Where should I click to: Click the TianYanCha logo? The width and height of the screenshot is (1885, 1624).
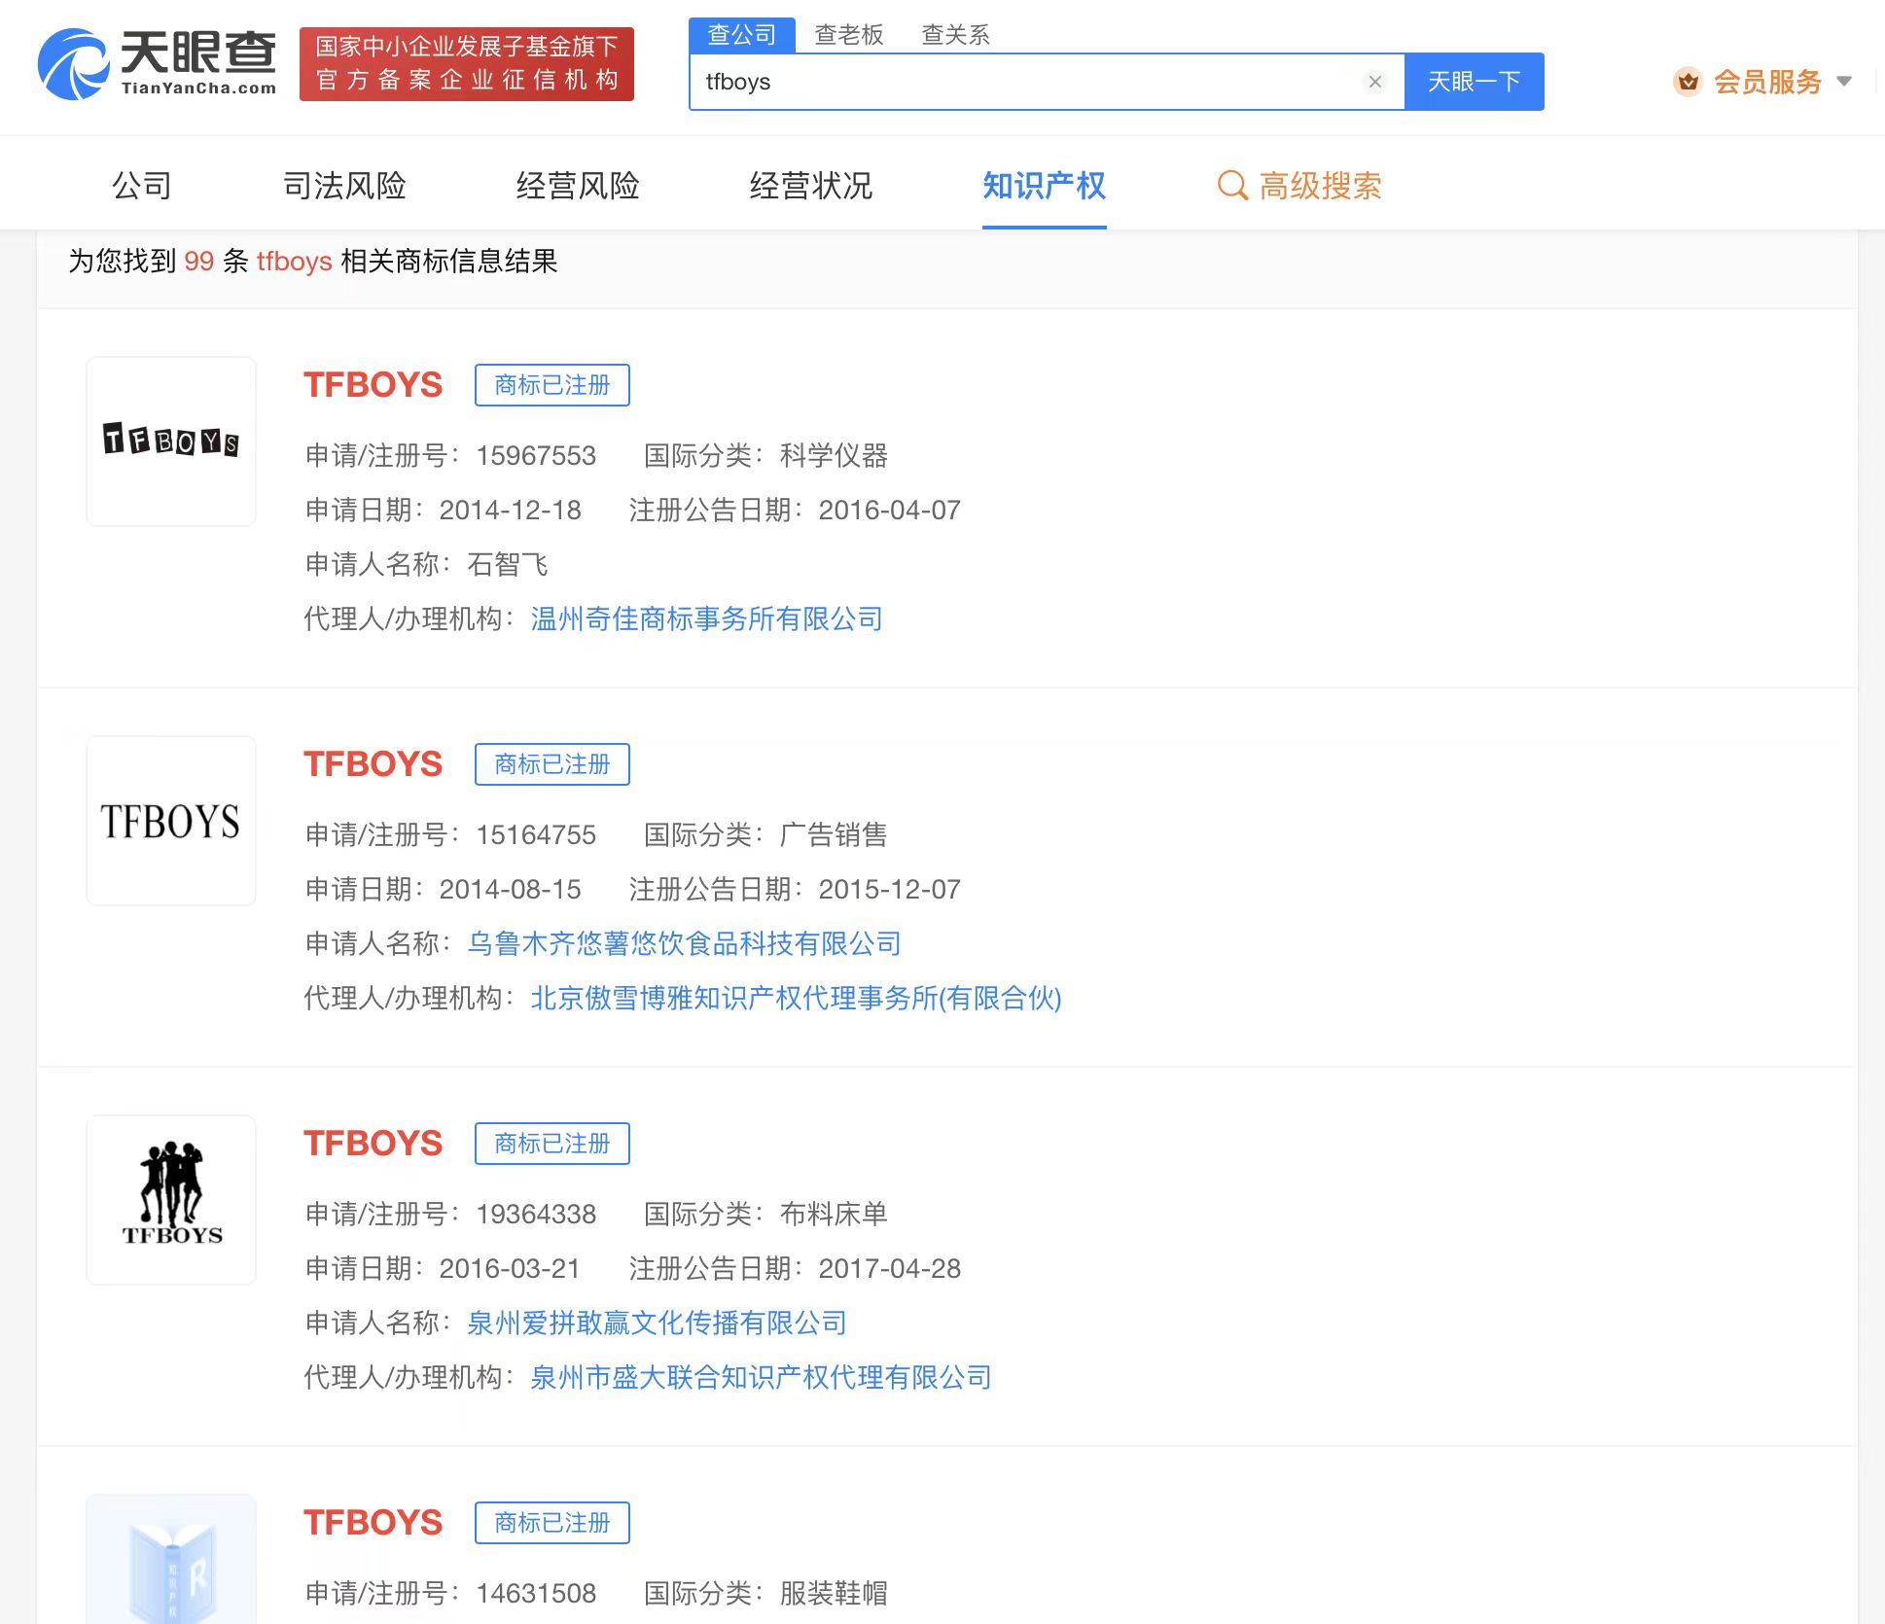point(157,64)
